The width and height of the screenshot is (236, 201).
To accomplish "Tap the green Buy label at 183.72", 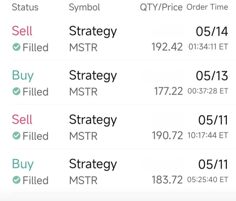I will pos(23,164).
